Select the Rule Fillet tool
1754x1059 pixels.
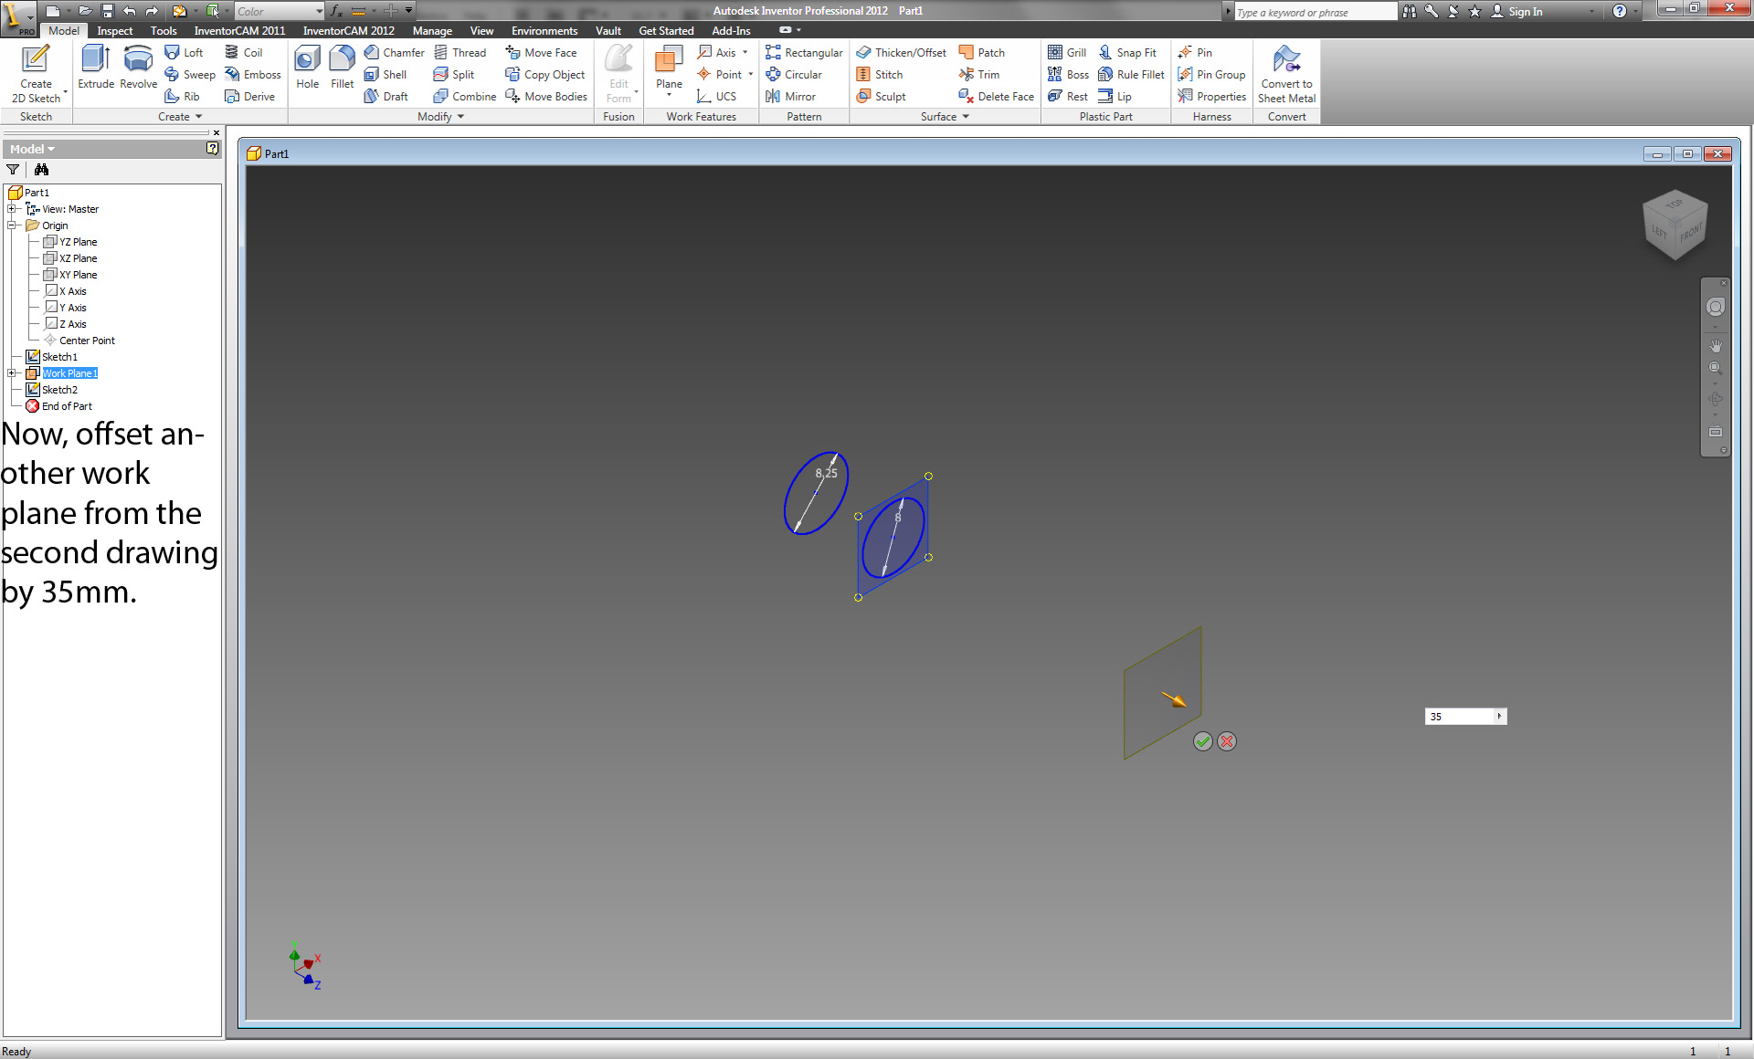click(x=1131, y=75)
